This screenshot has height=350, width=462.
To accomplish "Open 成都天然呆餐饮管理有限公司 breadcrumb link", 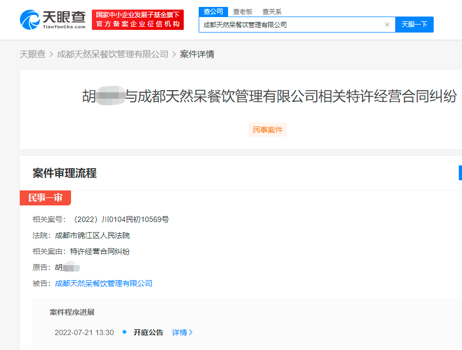I will tap(113, 54).
